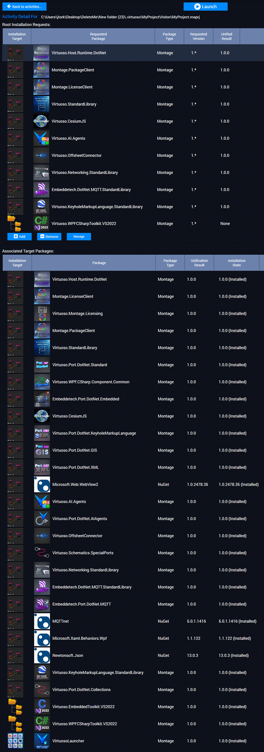Click the VirtuosoLauncher package icon
This screenshot has width=264, height=752.
(x=42, y=741)
